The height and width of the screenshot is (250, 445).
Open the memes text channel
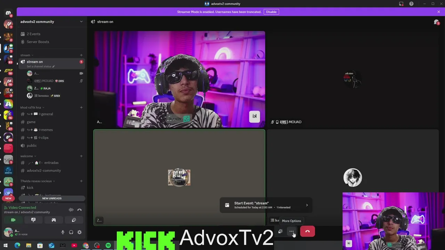click(x=51, y=130)
